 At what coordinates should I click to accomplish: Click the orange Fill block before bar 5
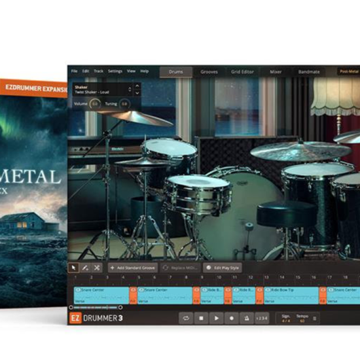[x=133, y=295]
